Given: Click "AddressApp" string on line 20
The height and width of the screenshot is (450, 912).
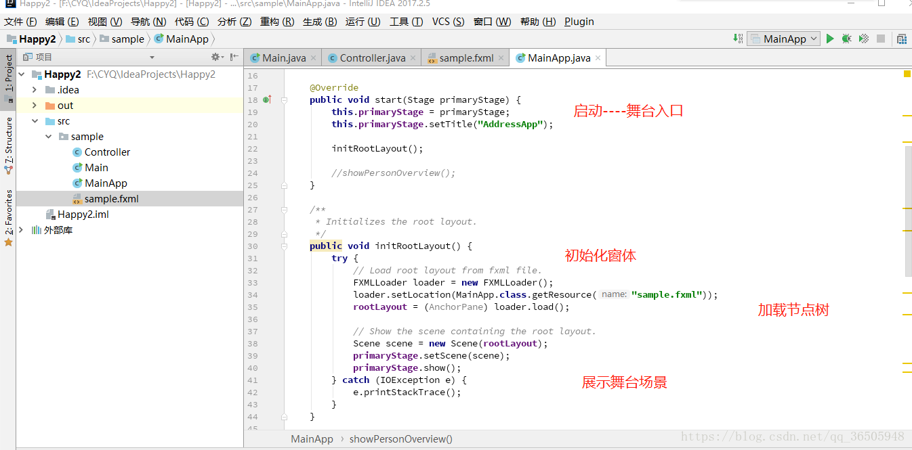Looking at the screenshot, I should [509, 124].
